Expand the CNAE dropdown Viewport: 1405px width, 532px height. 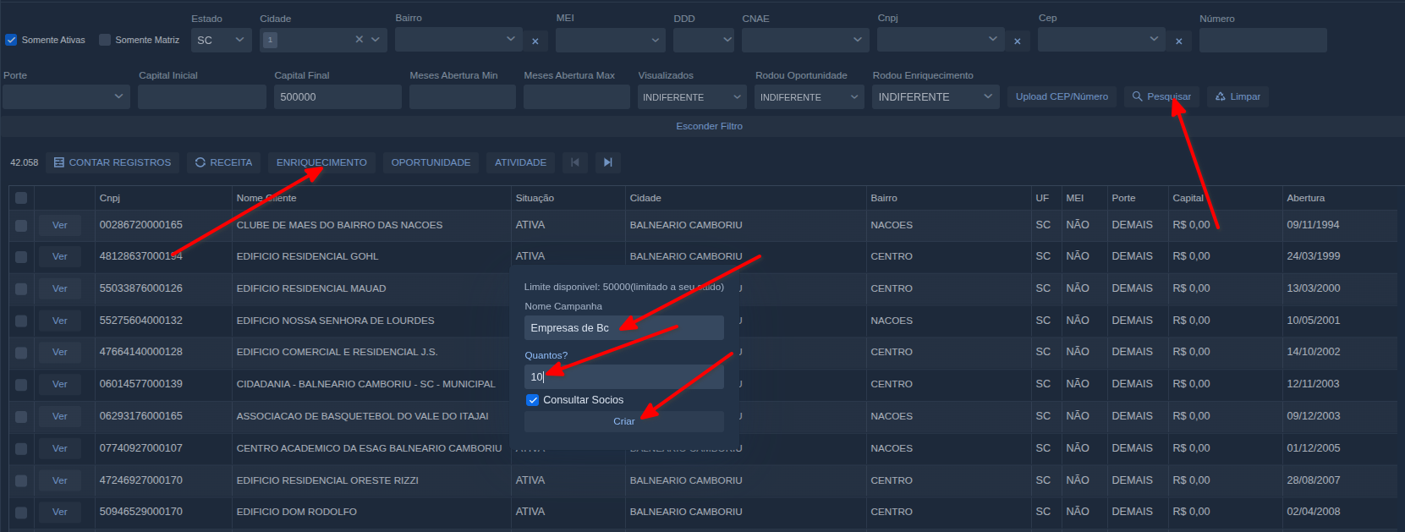805,40
